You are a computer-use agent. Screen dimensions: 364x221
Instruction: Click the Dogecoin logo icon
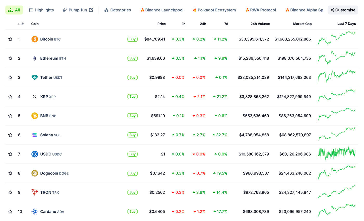(35, 173)
